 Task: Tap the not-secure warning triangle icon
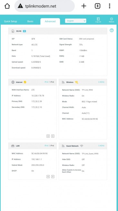click(20, 6)
